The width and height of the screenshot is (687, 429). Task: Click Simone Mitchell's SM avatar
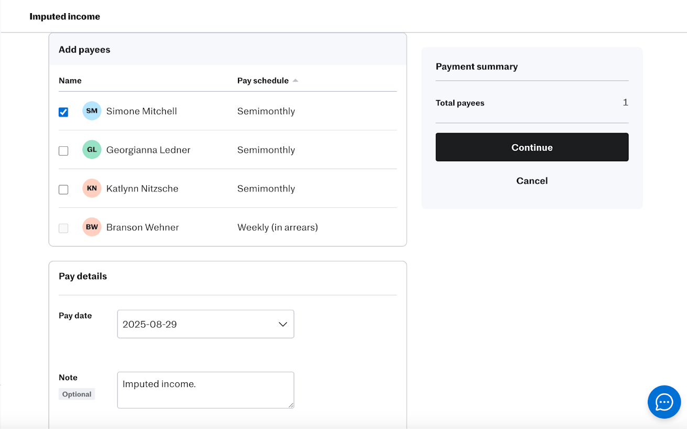click(x=92, y=111)
